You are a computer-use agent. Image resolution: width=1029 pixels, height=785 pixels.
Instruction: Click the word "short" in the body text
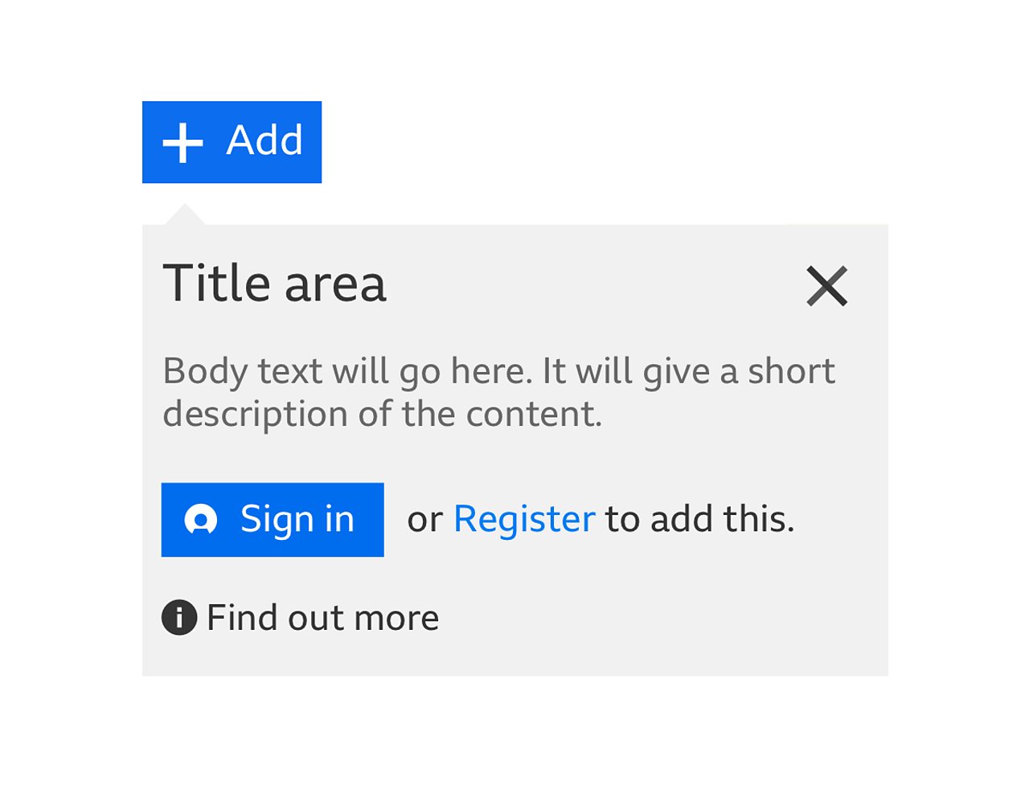(x=791, y=371)
